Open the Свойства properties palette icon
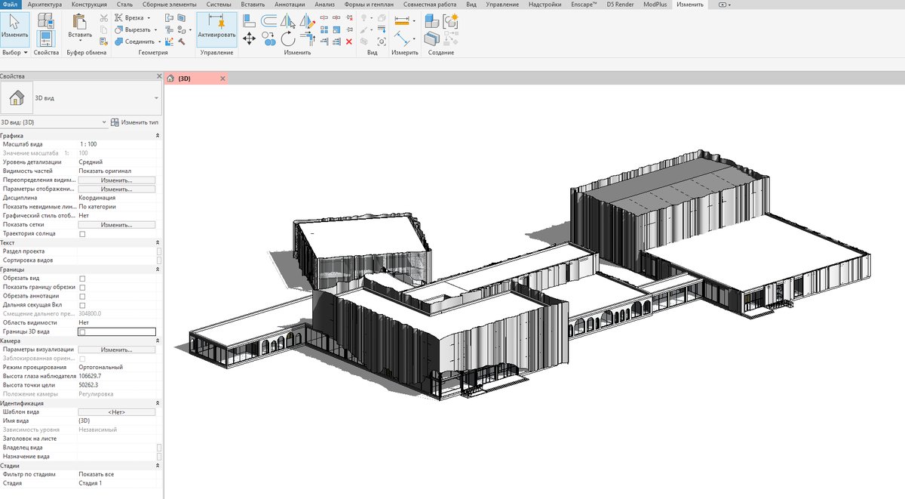The image size is (905, 499). coord(46,38)
